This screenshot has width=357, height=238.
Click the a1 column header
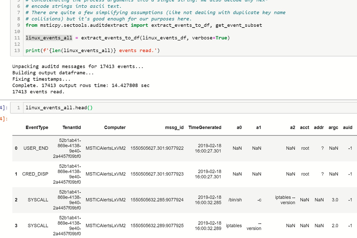tap(258, 128)
